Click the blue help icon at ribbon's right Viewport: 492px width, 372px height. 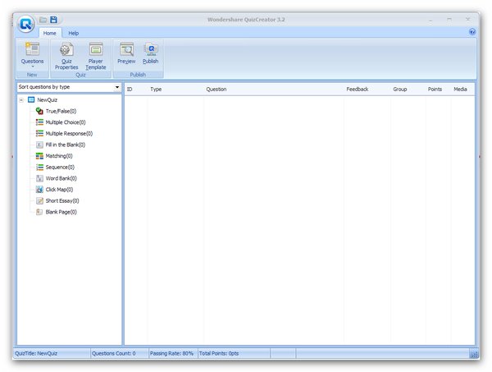[x=472, y=33]
